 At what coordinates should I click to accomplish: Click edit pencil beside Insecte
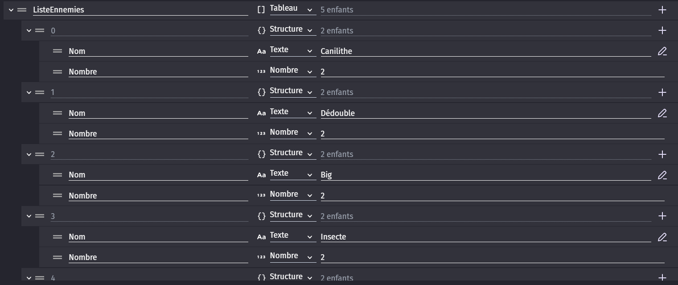pyautogui.click(x=662, y=237)
